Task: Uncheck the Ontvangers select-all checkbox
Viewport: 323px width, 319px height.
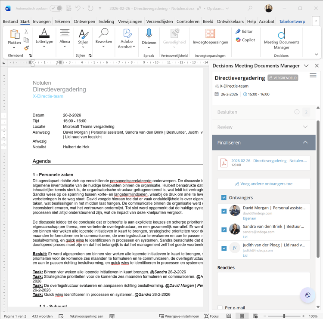Action: click(224, 198)
